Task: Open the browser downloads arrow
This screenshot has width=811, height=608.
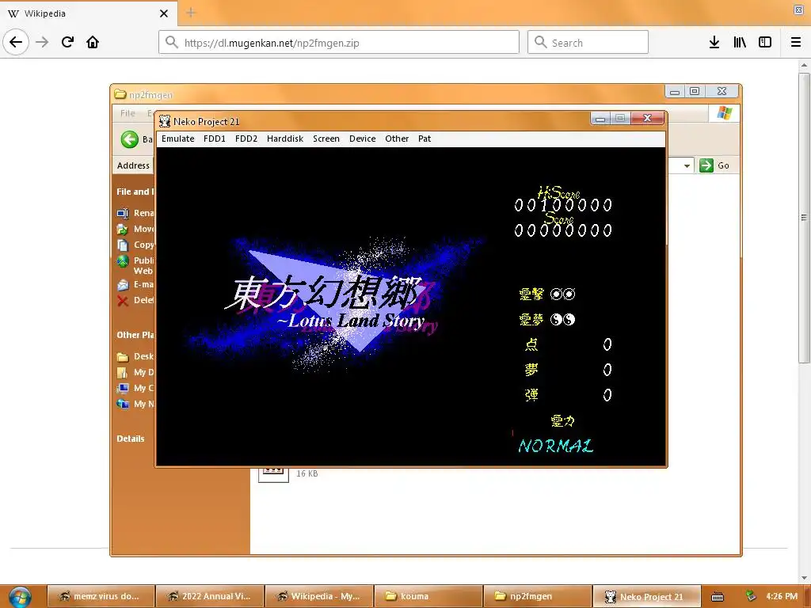Action: coord(714,43)
